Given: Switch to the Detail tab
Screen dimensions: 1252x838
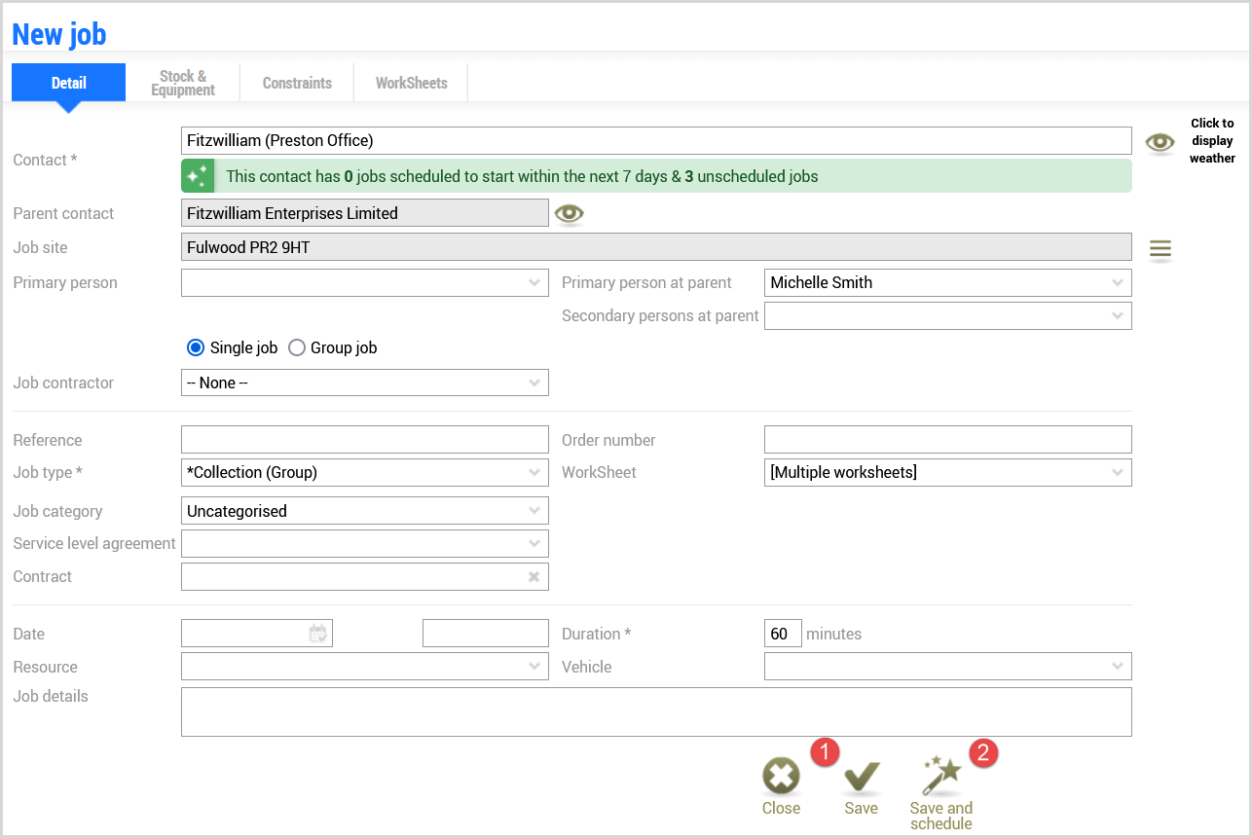Looking at the screenshot, I should 69,83.
